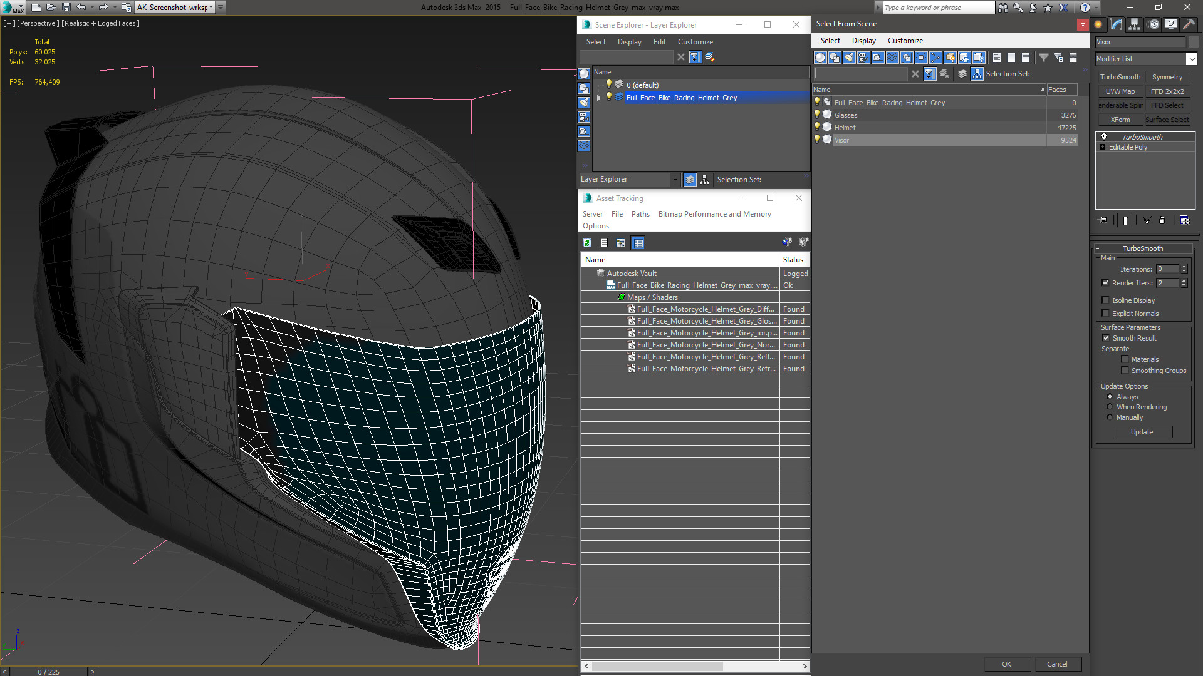This screenshot has width=1203, height=676.
Task: Open the Create tab in the command panel
Action: pos(1098,24)
